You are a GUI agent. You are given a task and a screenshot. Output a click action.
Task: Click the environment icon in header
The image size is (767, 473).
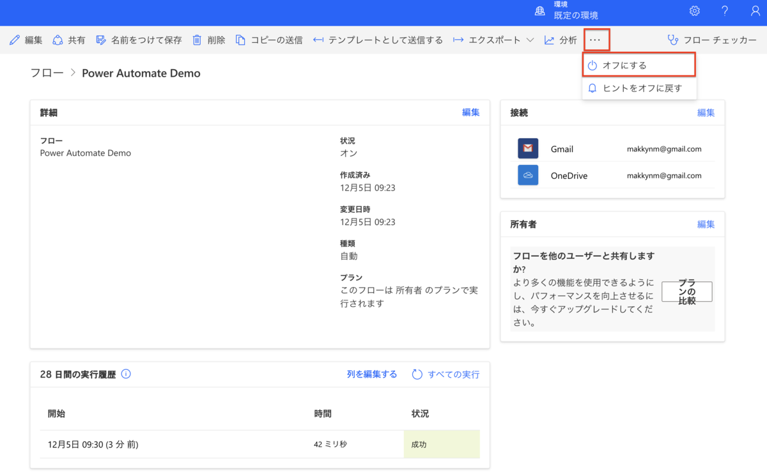click(540, 11)
